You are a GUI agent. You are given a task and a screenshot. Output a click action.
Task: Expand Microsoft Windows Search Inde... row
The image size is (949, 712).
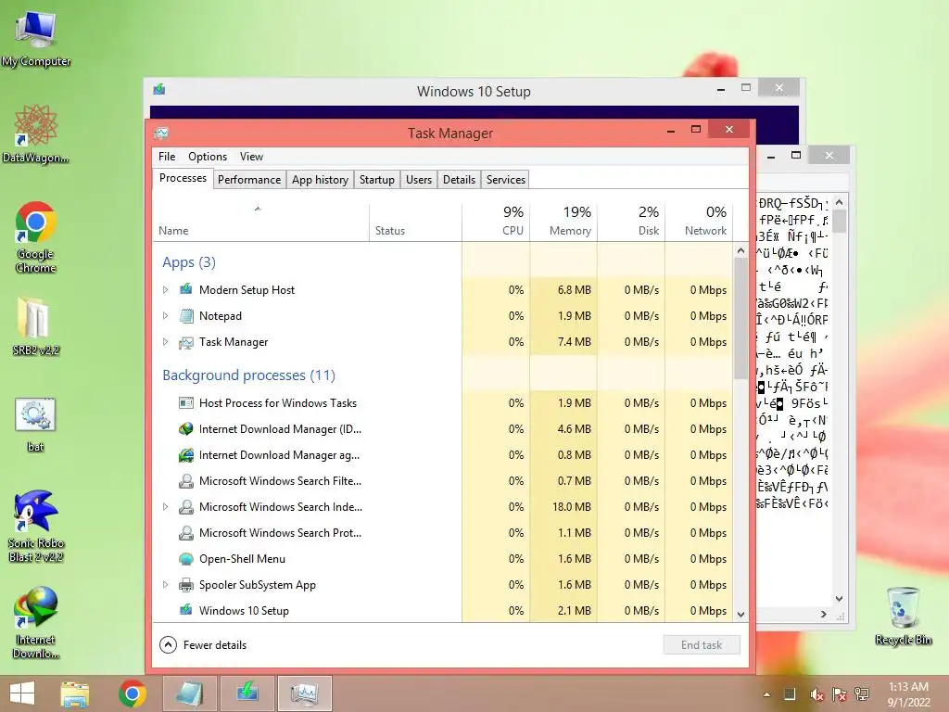(165, 507)
